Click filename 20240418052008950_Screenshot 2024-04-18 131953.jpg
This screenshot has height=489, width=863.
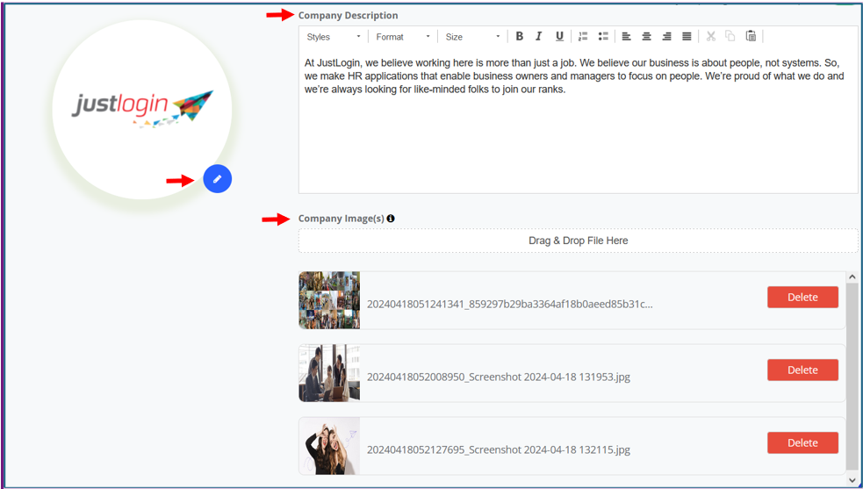pos(499,378)
